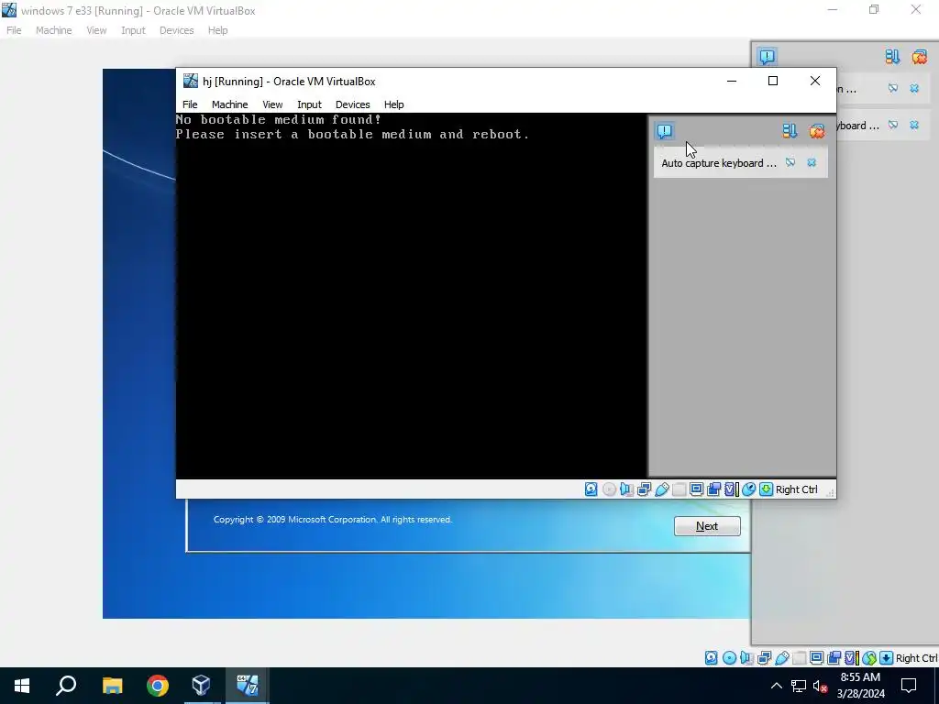Open File menu in hj window
The image size is (939, 704).
pos(190,104)
